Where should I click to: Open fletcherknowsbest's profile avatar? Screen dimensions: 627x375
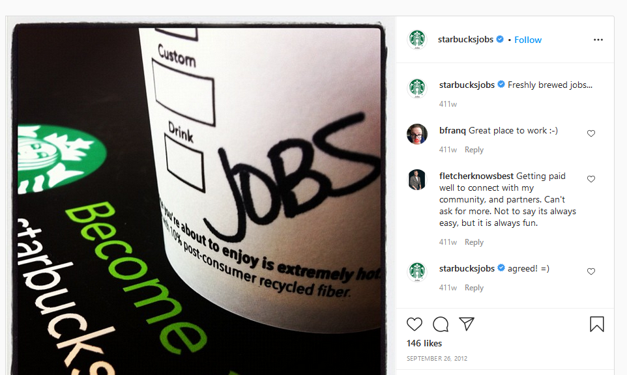point(417,180)
